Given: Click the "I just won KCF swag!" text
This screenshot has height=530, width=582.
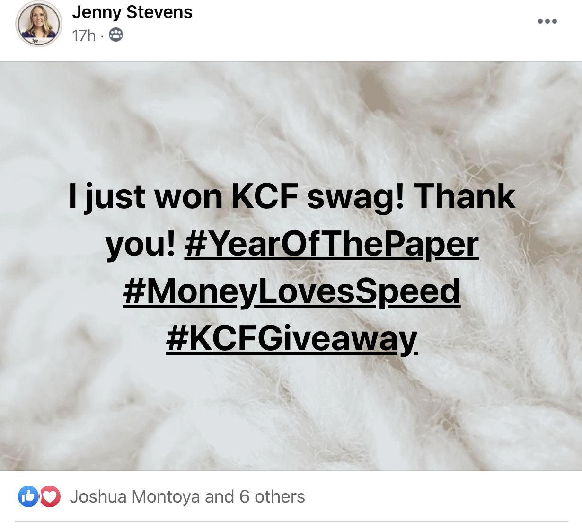Looking at the screenshot, I should (237, 197).
